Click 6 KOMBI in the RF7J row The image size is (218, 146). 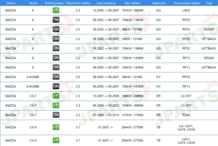point(33,86)
